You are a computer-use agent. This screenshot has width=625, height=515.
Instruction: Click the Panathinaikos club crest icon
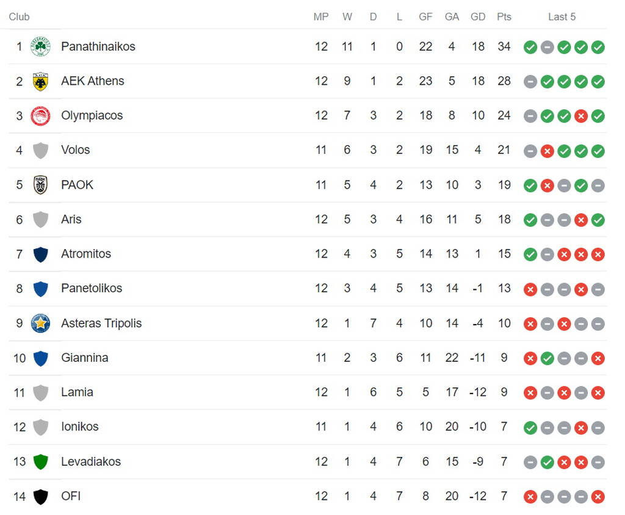pos(41,46)
